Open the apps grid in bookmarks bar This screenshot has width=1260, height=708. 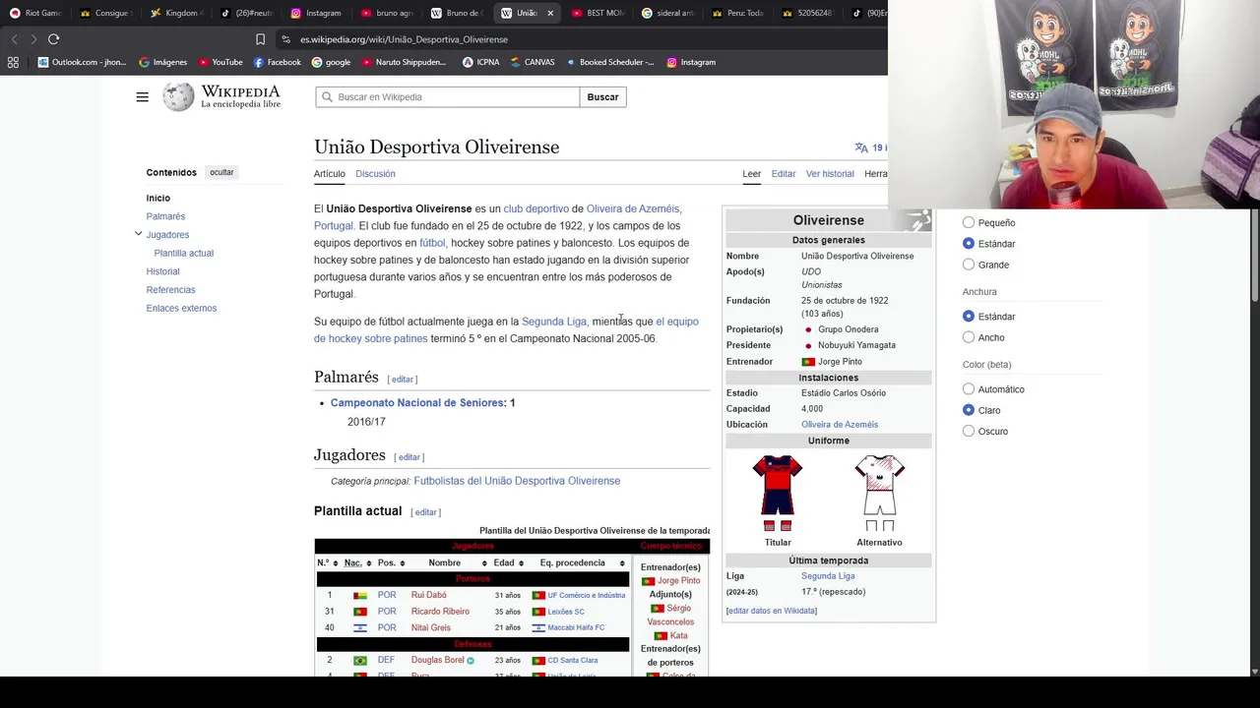pyautogui.click(x=13, y=62)
